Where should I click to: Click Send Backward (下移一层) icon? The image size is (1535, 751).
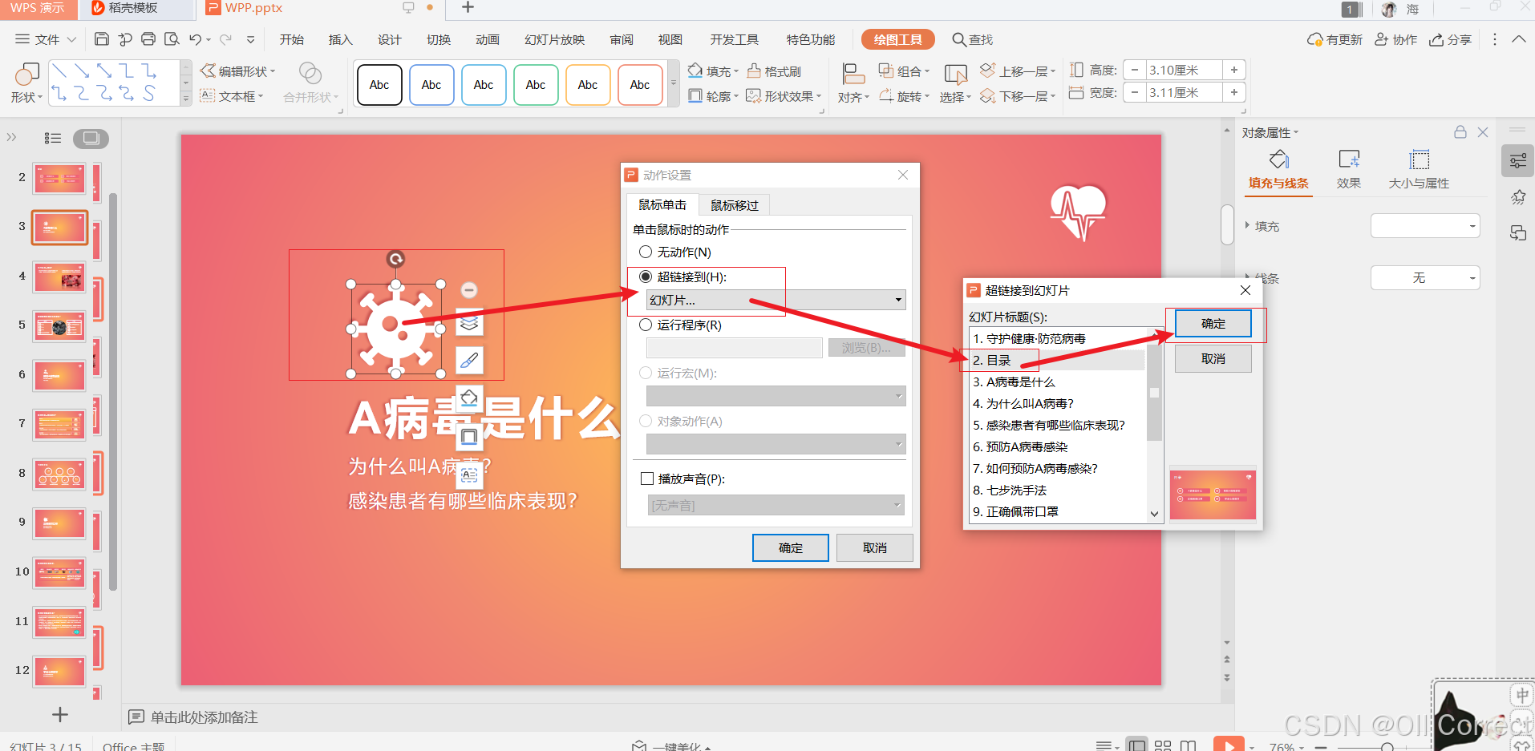click(988, 96)
